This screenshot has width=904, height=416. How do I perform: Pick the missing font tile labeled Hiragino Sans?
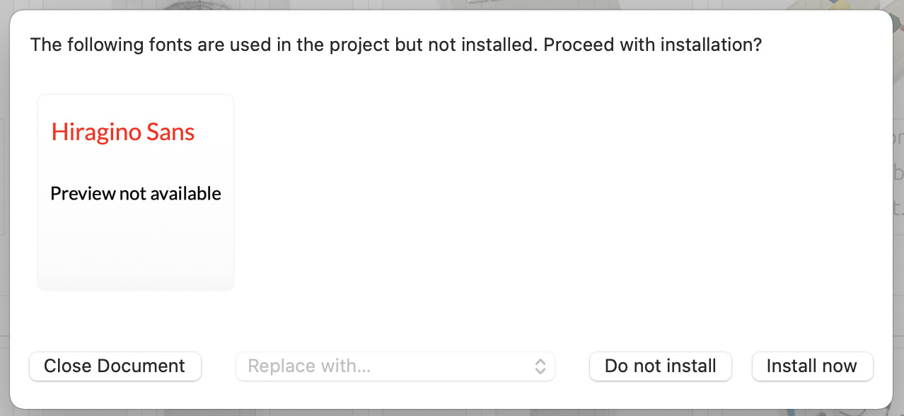pos(136,192)
